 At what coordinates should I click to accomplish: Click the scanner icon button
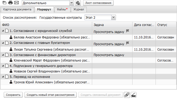coord(134,95)
